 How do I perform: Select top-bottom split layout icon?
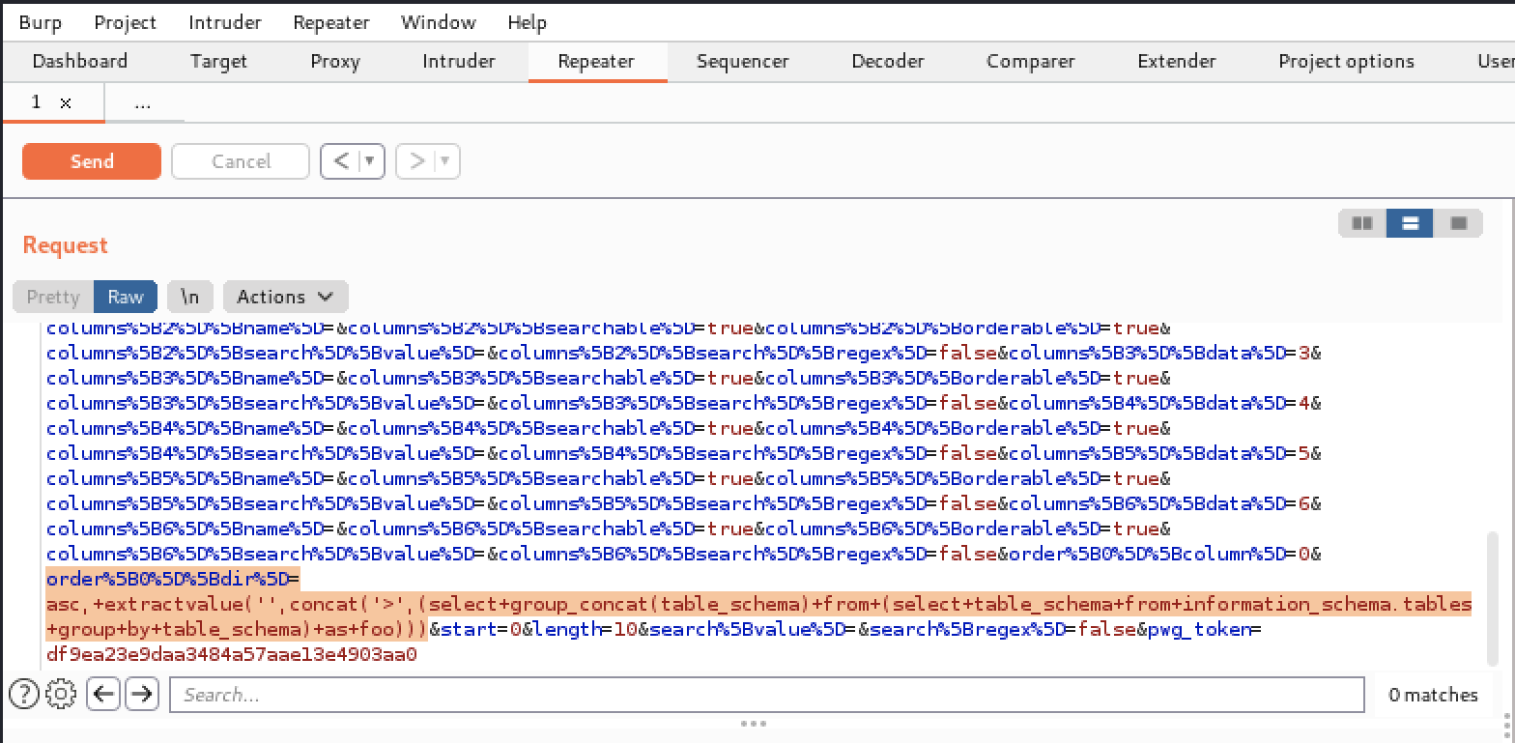click(x=1410, y=223)
